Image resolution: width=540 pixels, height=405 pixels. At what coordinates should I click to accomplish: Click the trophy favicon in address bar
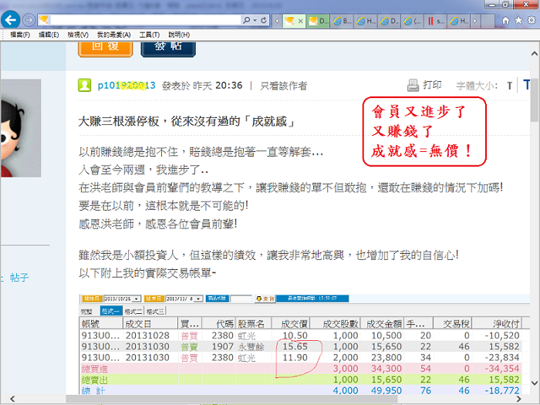44,20
